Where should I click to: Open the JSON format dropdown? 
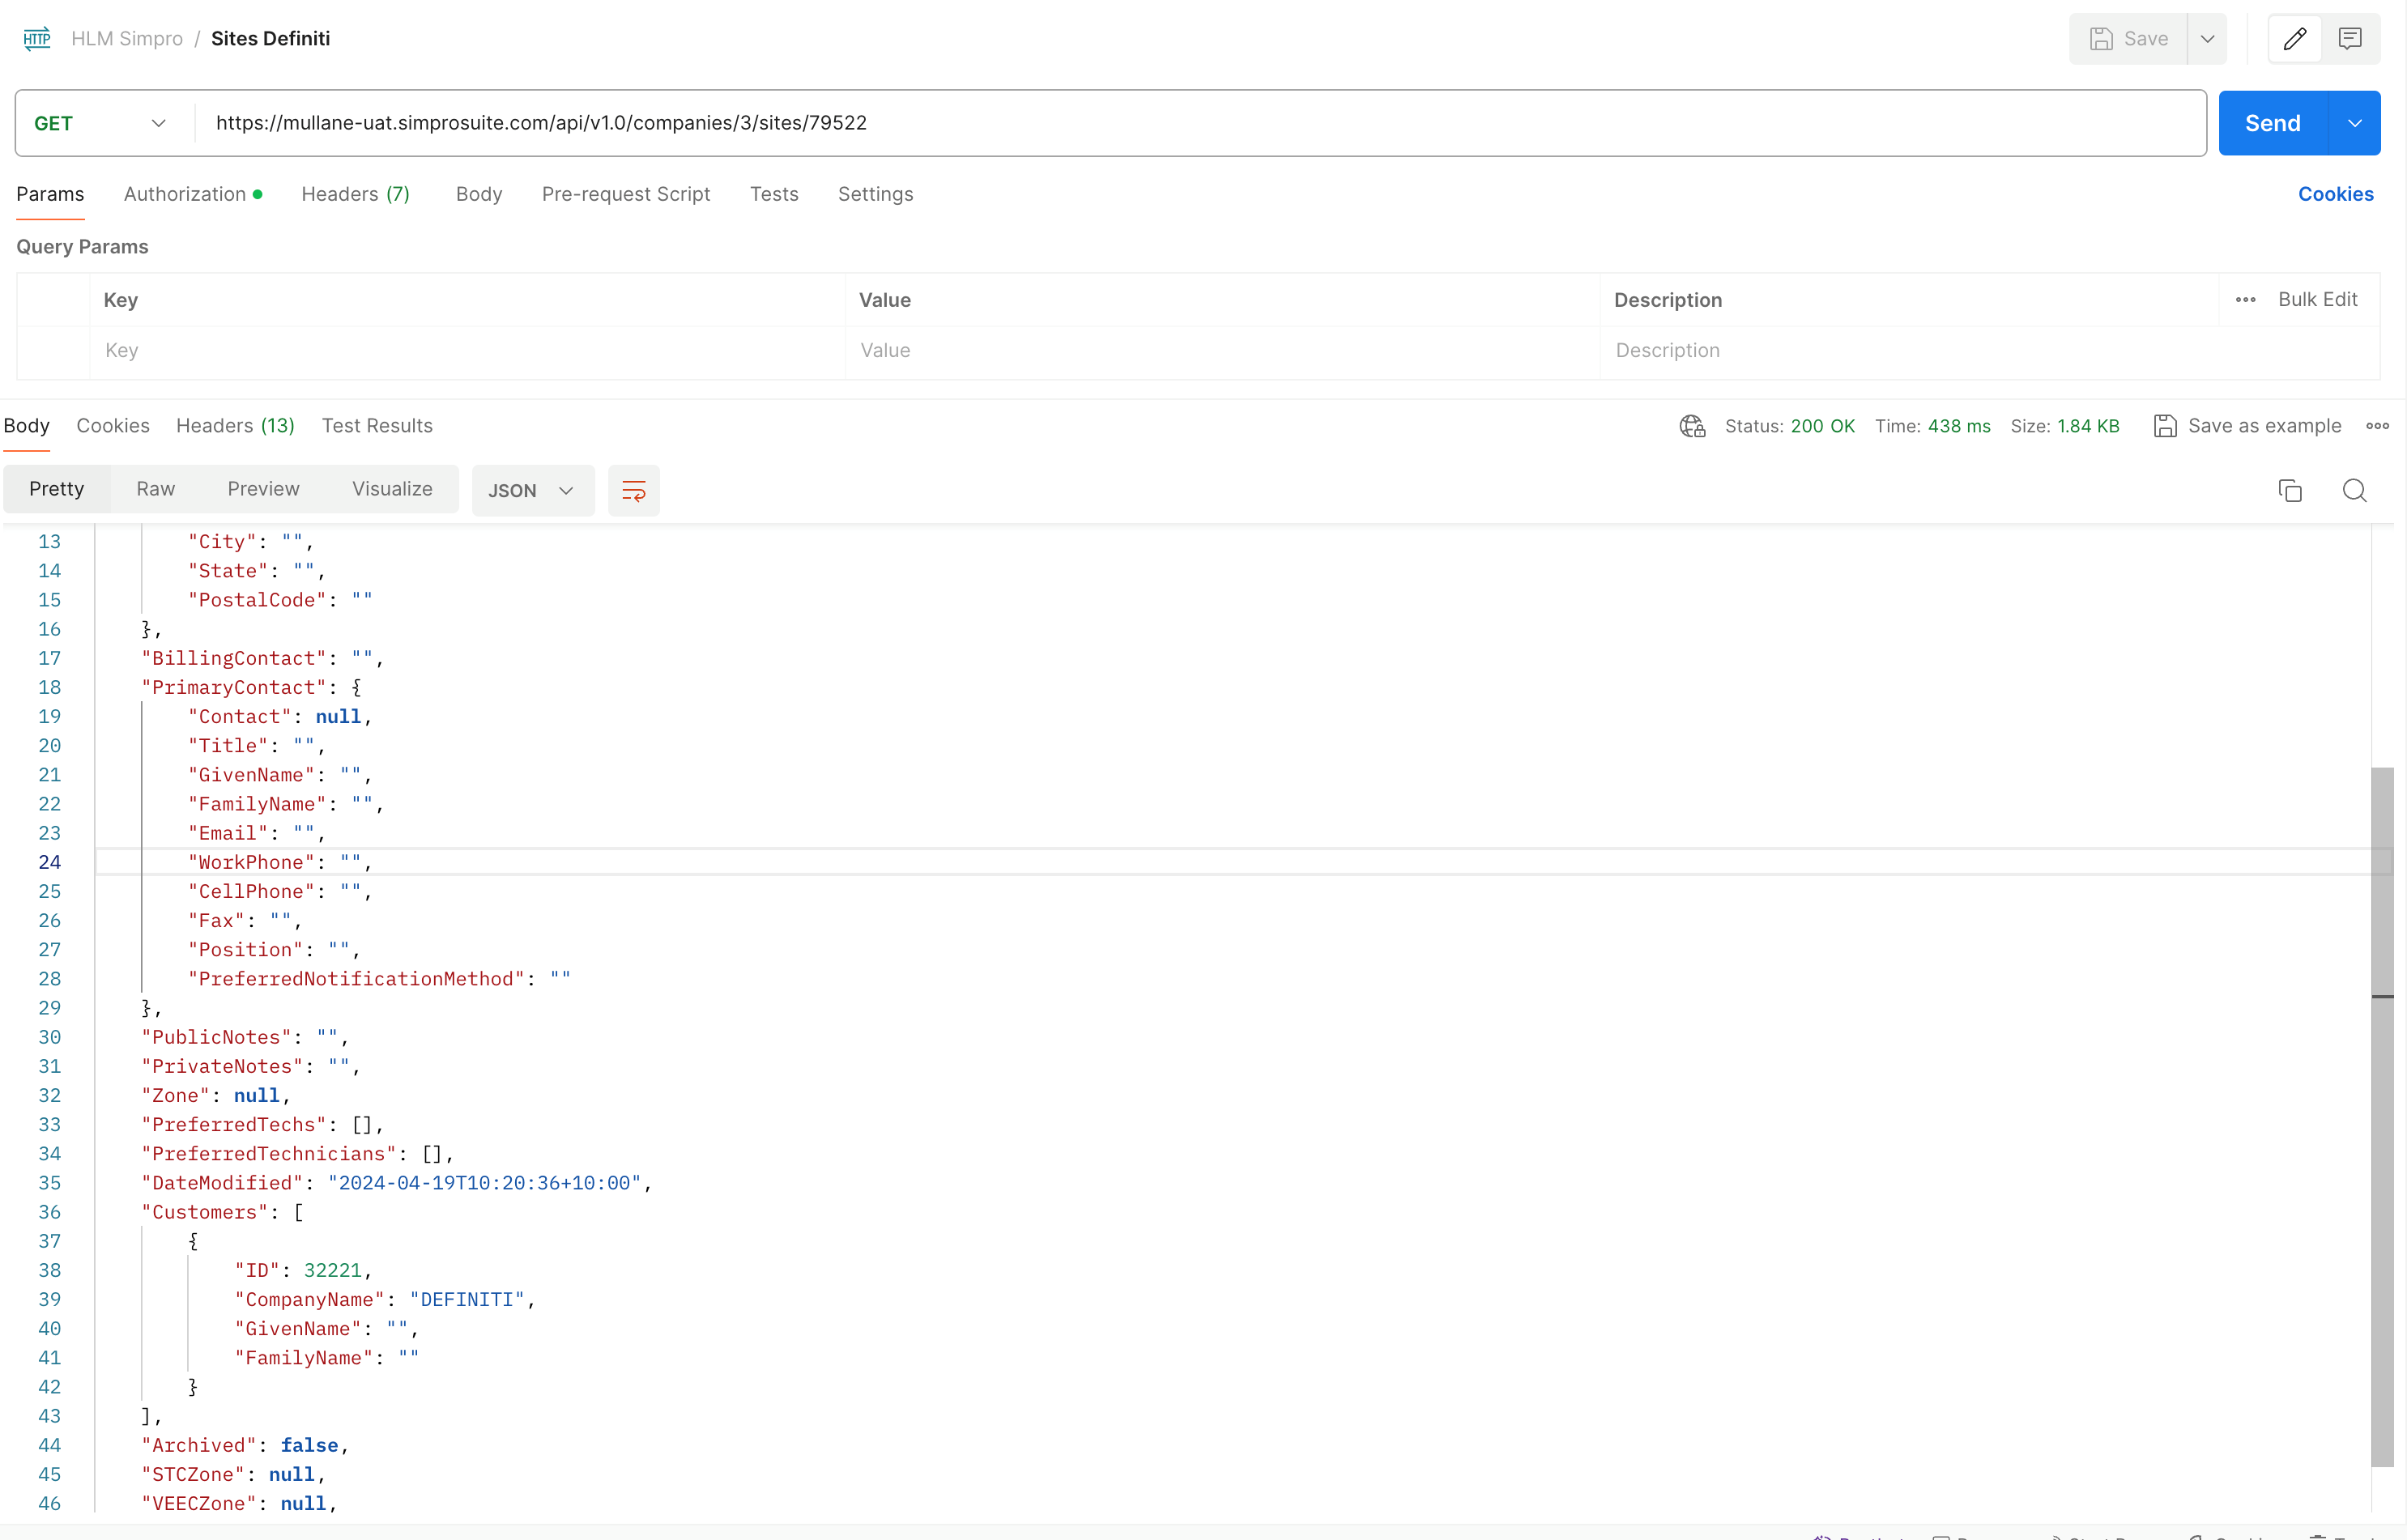click(x=533, y=491)
